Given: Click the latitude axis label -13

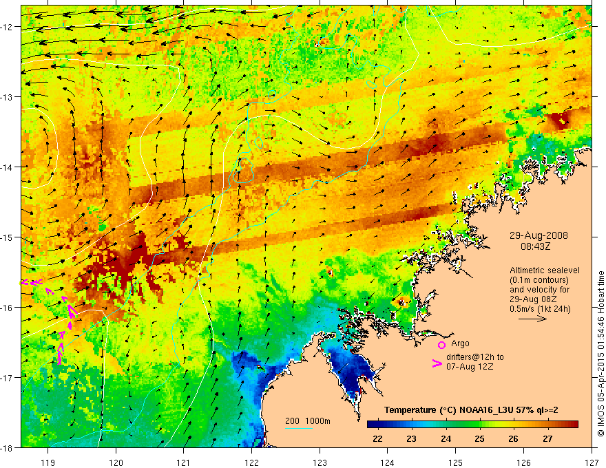Looking at the screenshot, I should tap(8, 97).
